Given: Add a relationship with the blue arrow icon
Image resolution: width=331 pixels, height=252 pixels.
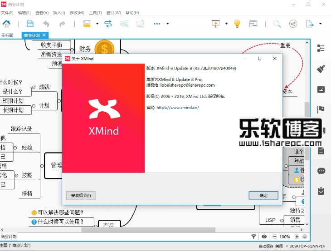Looking at the screenshot, I should 108,24.
